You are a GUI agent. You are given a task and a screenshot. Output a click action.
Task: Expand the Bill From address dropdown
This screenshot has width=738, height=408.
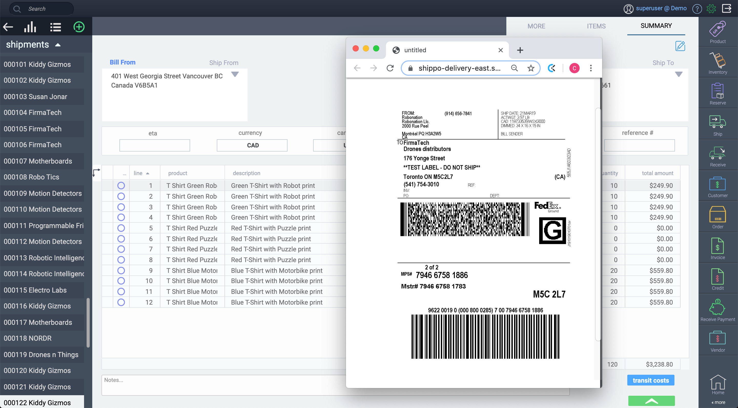point(235,74)
